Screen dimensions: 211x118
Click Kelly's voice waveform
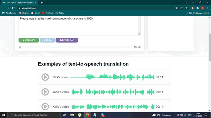pos(113,107)
